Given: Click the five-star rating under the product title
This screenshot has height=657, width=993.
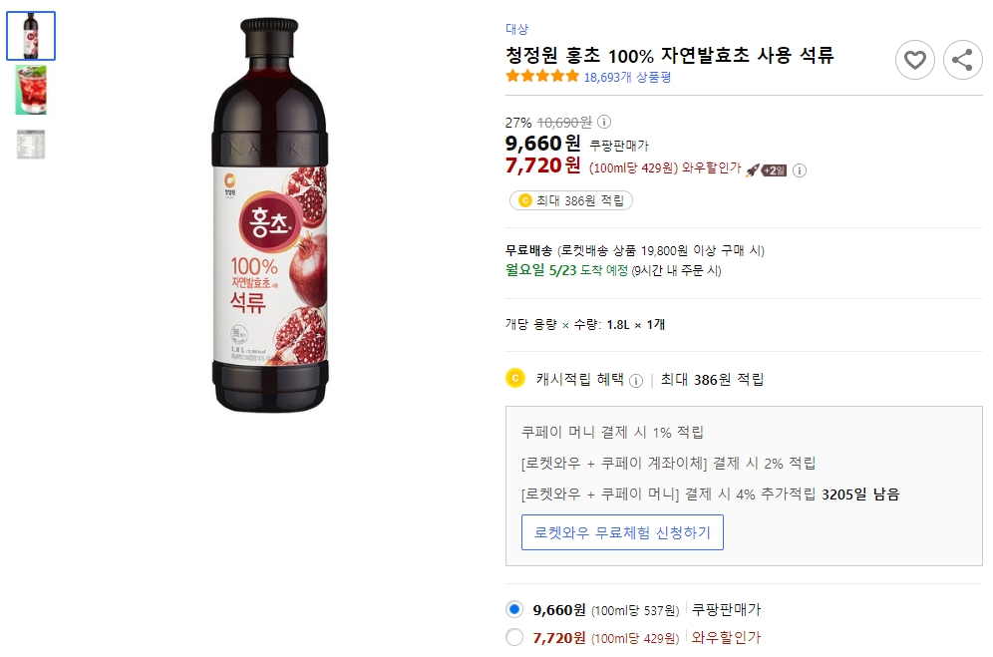Looking at the screenshot, I should click(x=542, y=75).
